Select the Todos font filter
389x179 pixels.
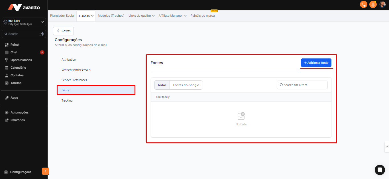click(162, 85)
